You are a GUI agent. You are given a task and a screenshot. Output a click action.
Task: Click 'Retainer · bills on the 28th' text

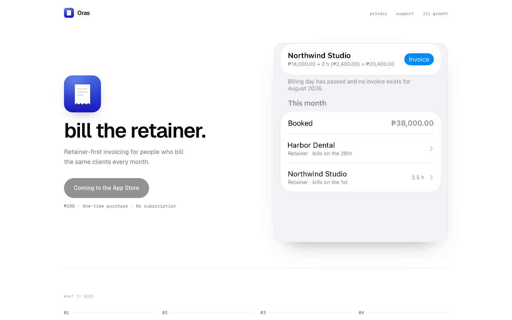click(320, 154)
